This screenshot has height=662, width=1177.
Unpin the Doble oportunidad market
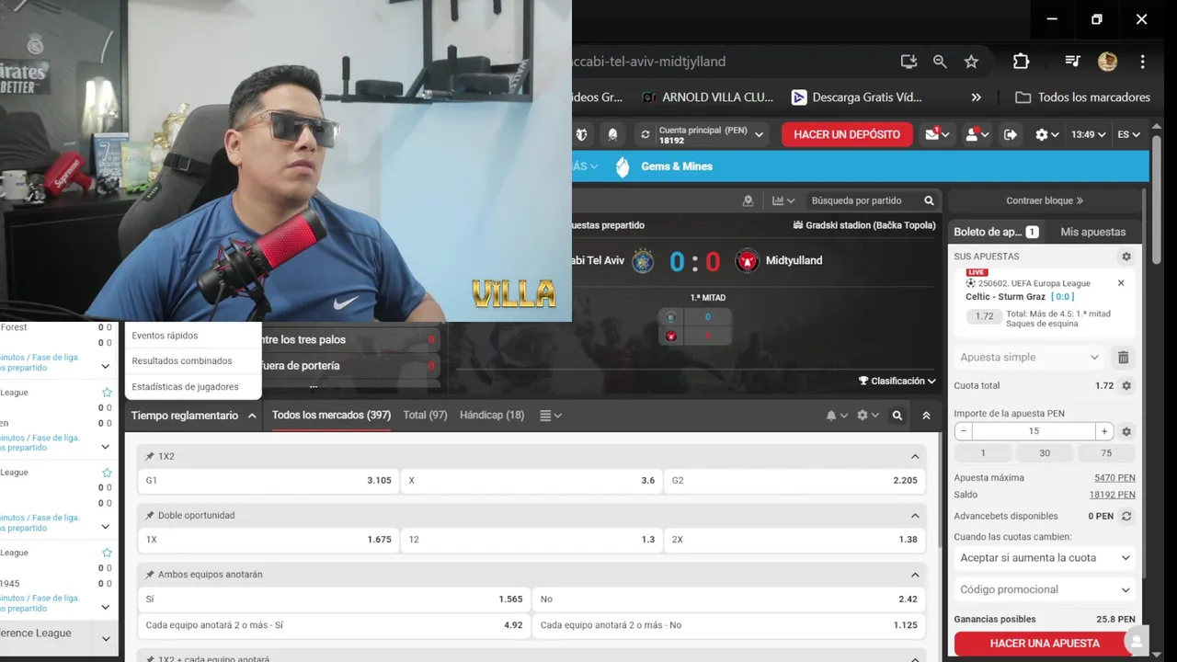click(x=150, y=515)
